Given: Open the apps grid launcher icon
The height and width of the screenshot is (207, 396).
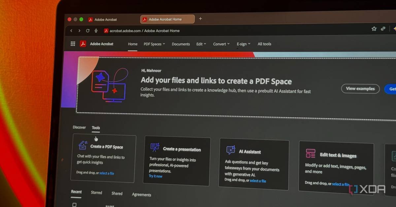Looking at the screenshot, I should (73, 44).
